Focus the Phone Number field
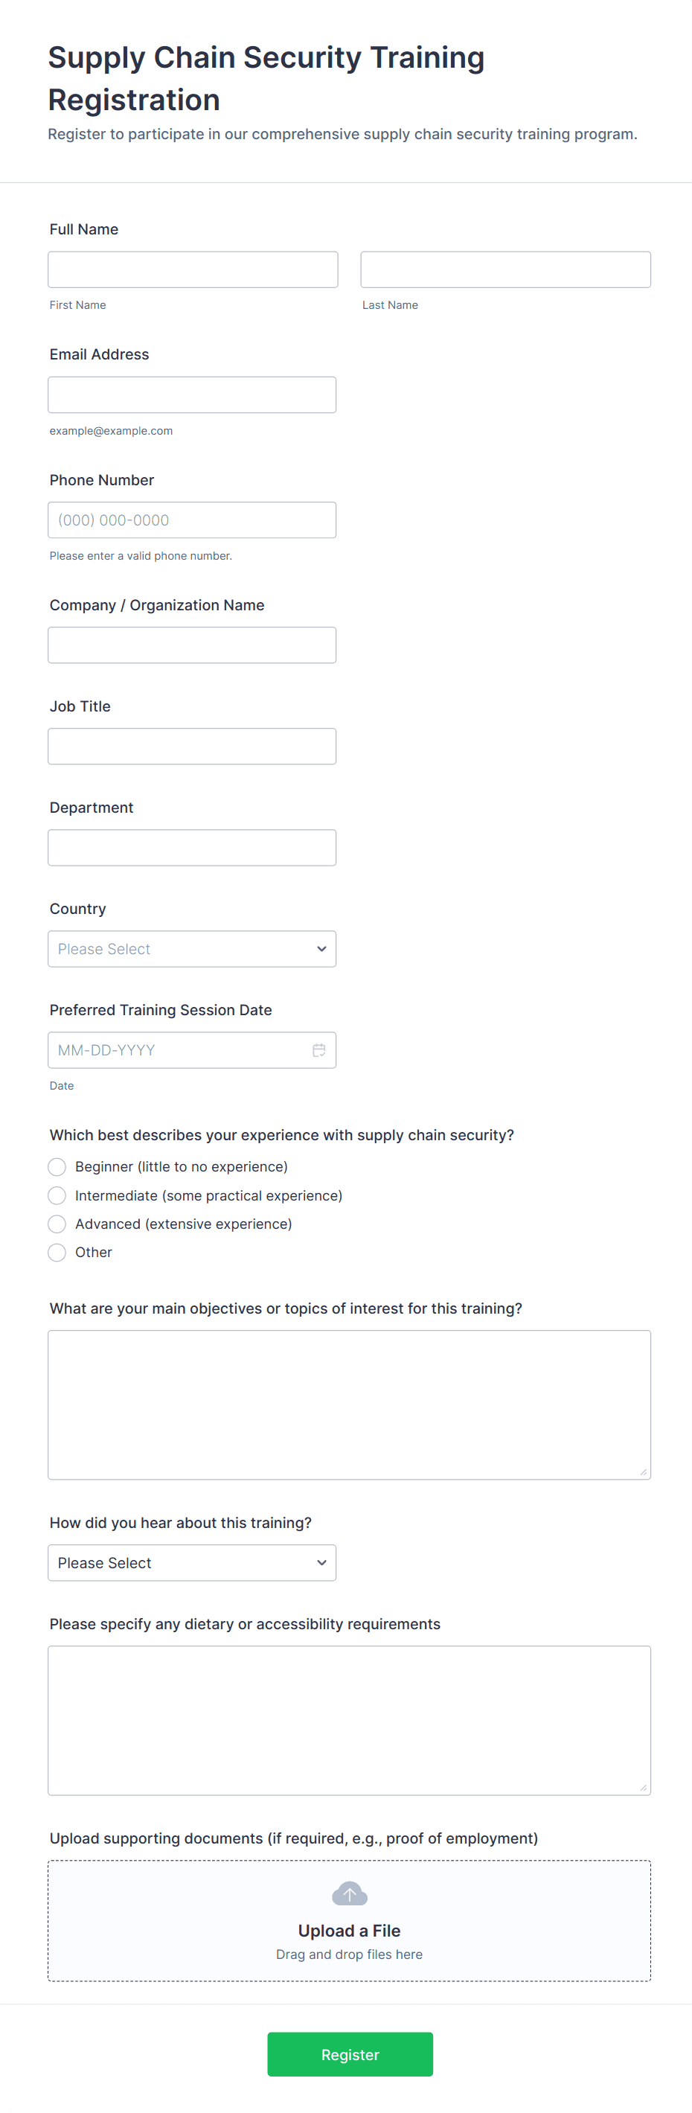The width and height of the screenshot is (692, 2113). point(192,520)
